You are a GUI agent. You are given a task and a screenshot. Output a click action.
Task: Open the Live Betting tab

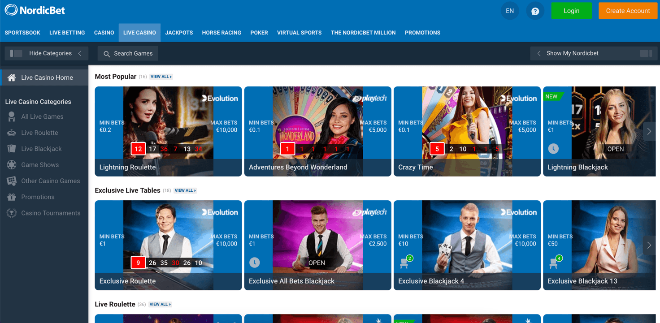tap(67, 33)
